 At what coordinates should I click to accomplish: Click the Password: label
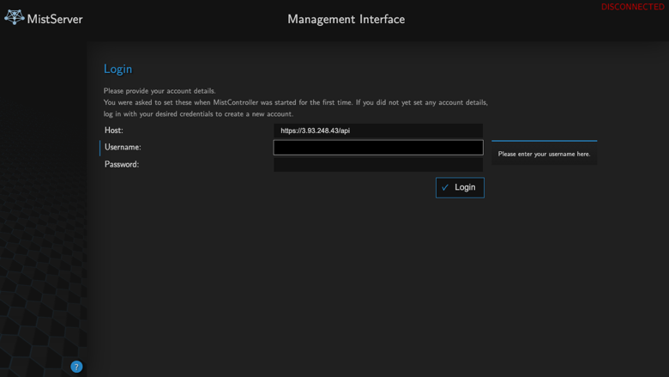point(122,164)
